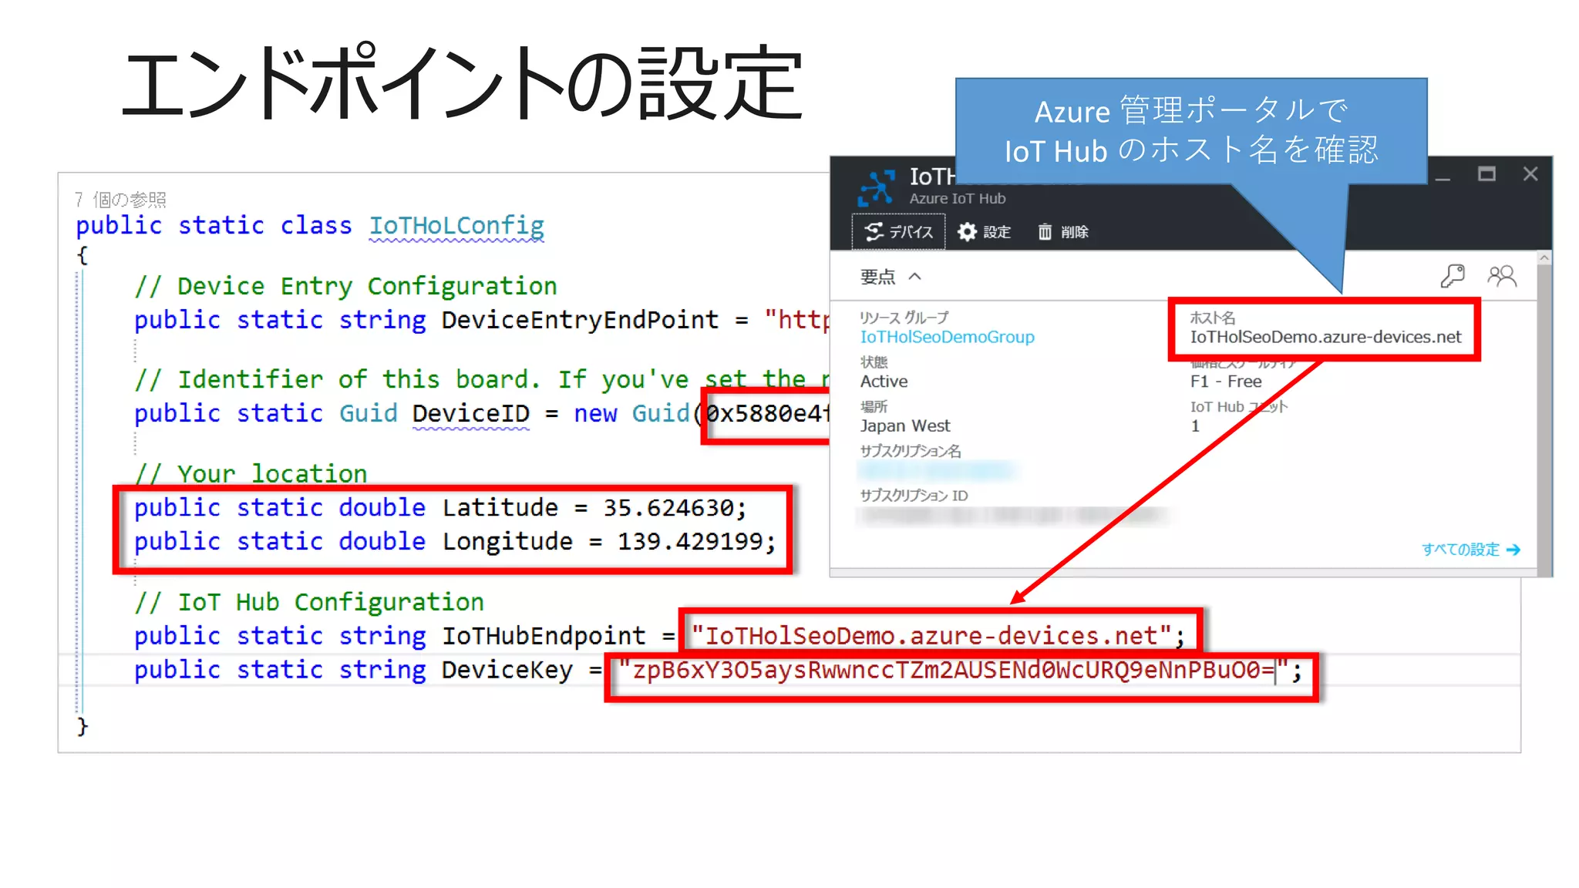Screen dimensions: 1579x888
Task: Click the '// IoT Hub Configuration' comment
Action: pyautogui.click(x=309, y=601)
